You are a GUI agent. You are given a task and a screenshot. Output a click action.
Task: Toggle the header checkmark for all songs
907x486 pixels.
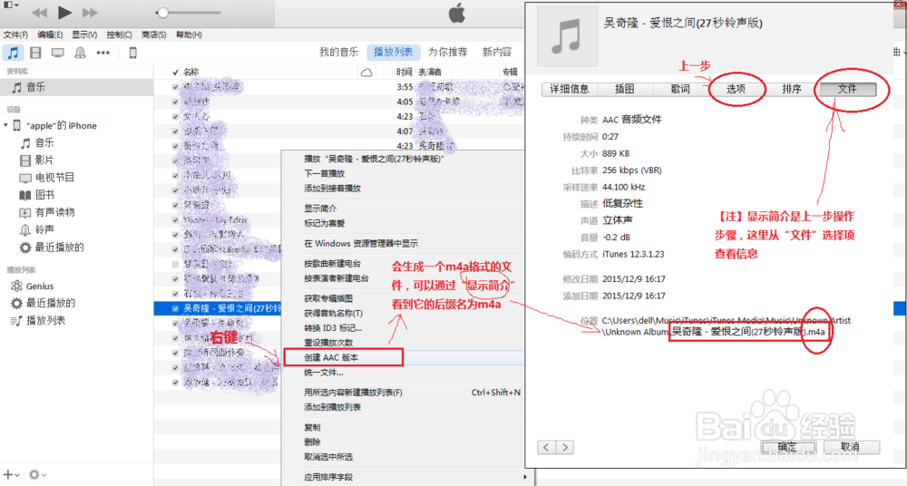click(x=175, y=73)
